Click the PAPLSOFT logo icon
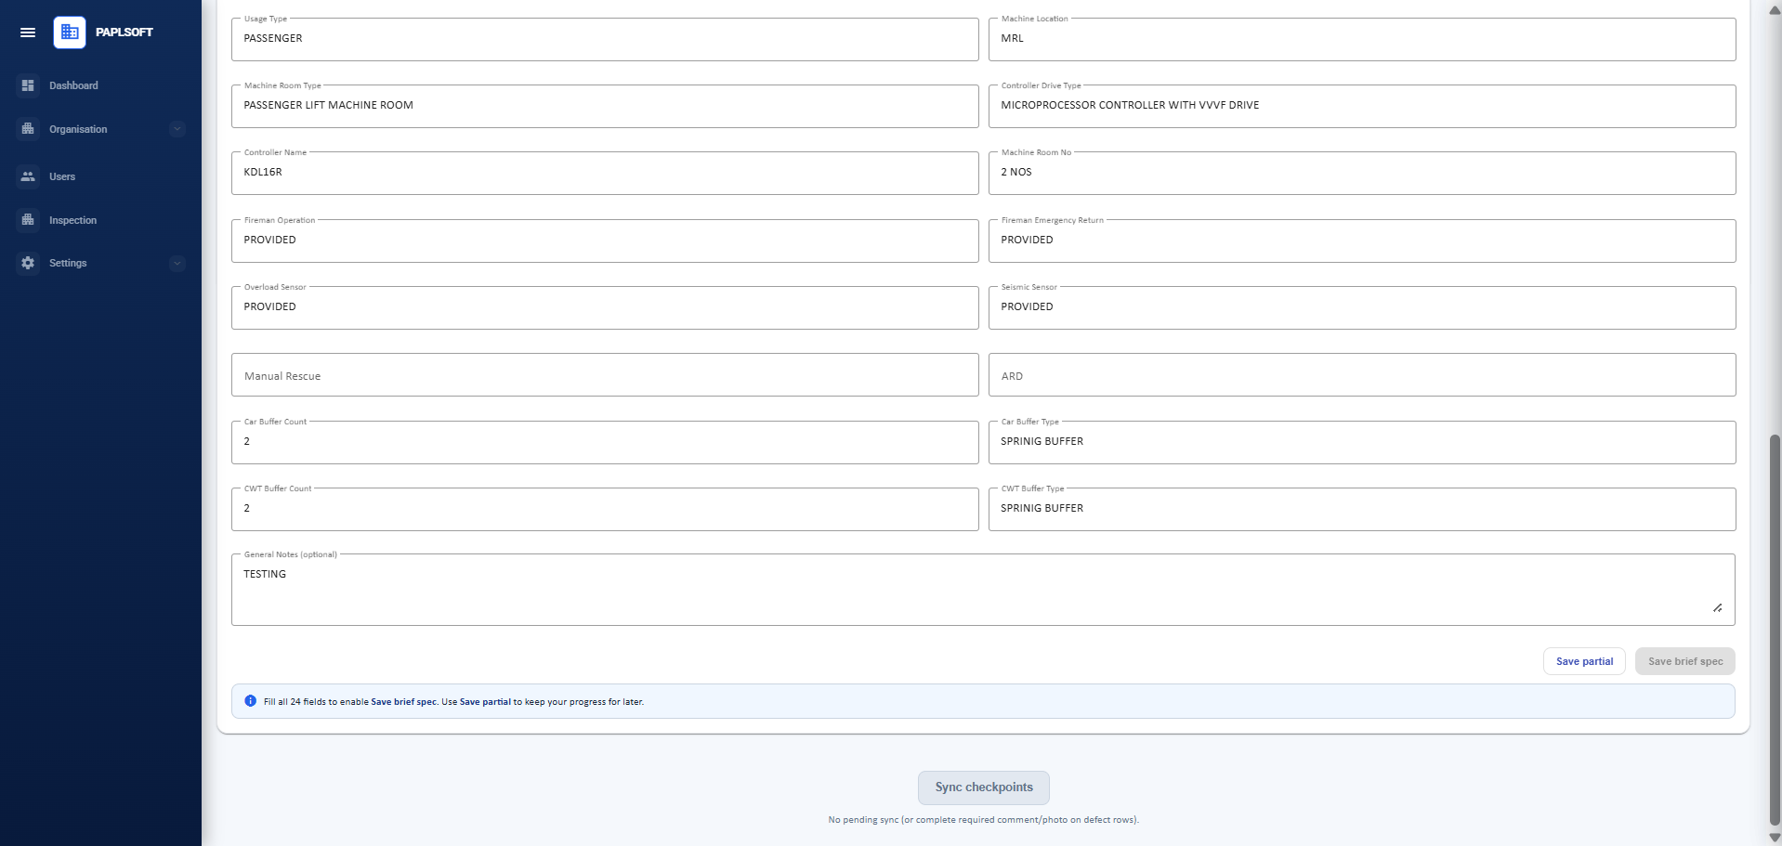The width and height of the screenshot is (1782, 846). point(70,33)
